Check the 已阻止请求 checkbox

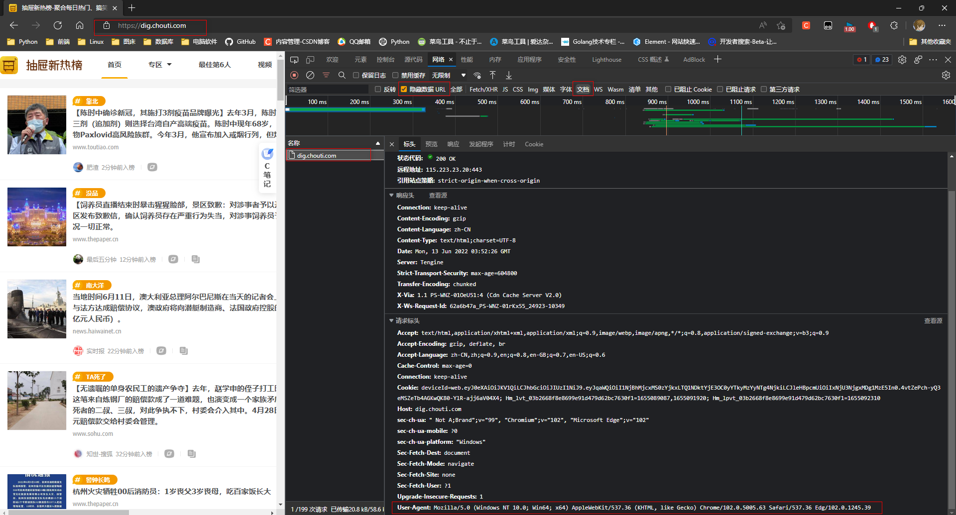click(x=720, y=89)
